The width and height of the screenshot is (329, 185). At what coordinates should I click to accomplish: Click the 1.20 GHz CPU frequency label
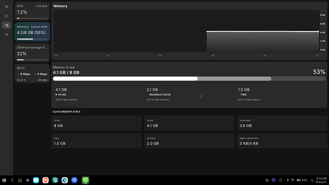(x=41, y=6)
